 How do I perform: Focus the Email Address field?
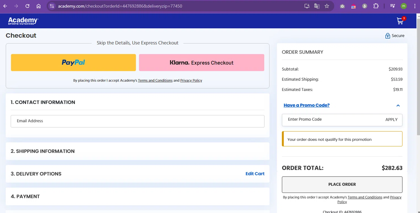tap(137, 121)
